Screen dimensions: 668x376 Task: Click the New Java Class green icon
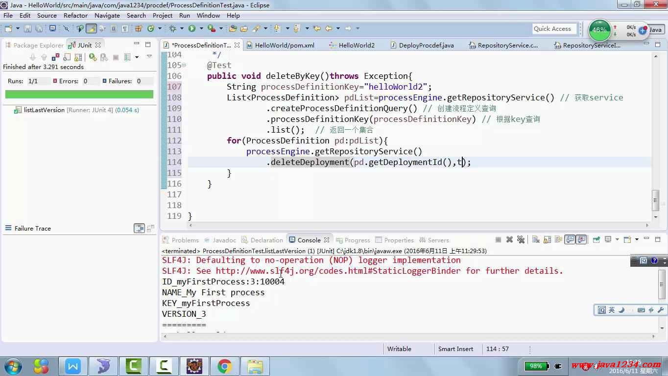coord(151,28)
